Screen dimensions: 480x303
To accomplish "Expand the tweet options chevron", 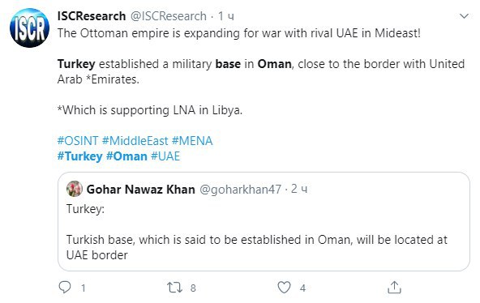I will [x=464, y=16].
